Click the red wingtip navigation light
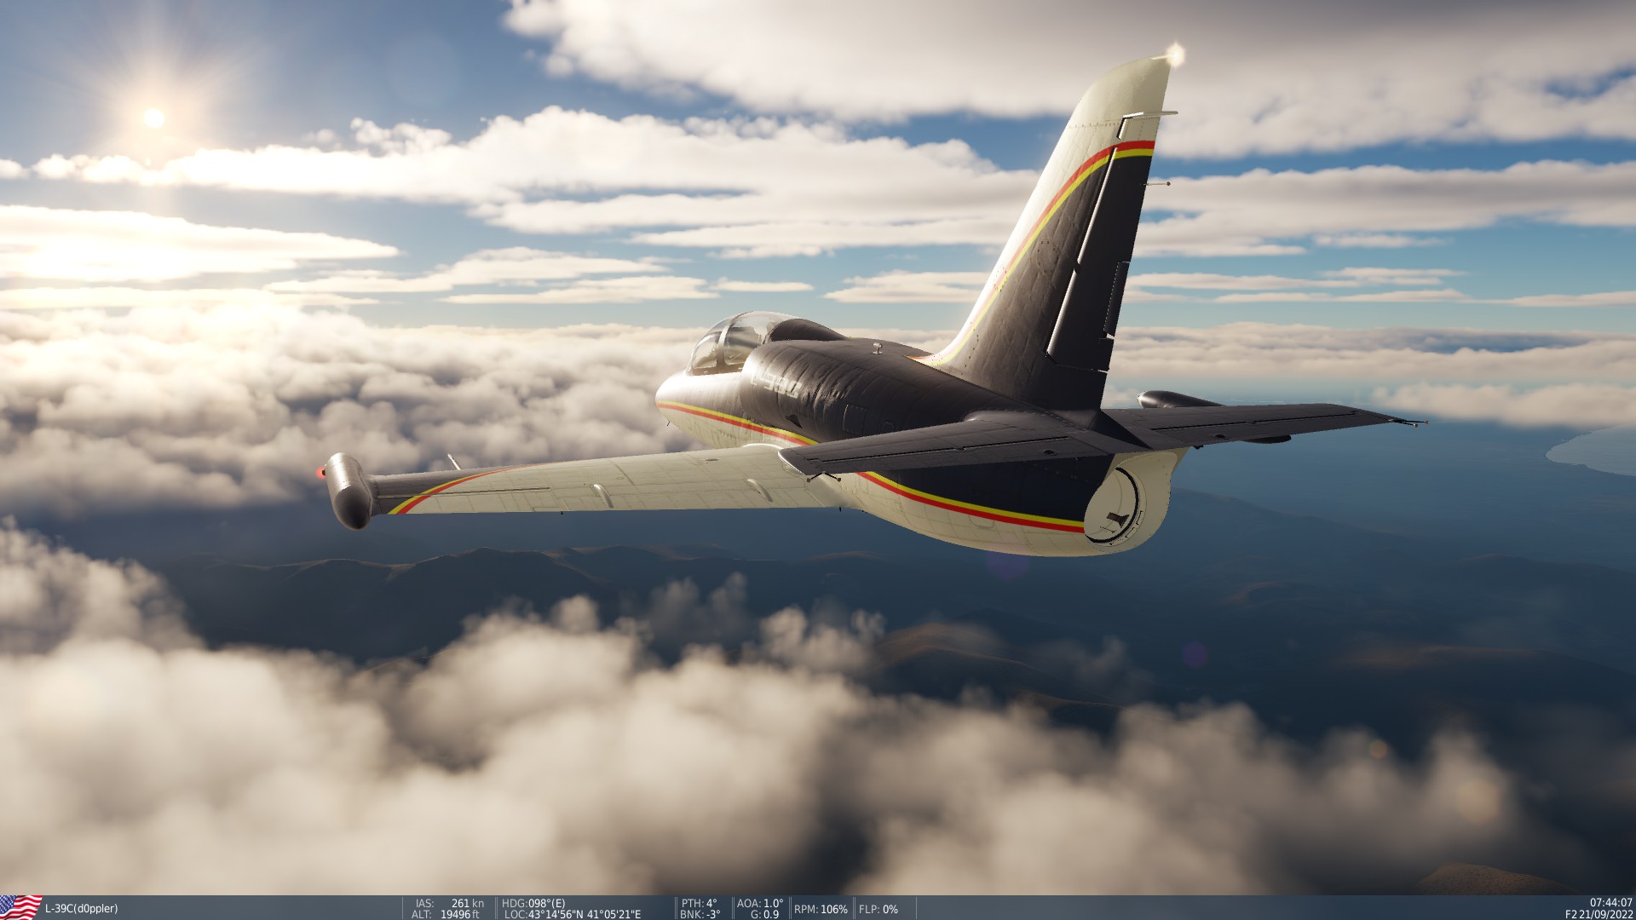 click(321, 472)
